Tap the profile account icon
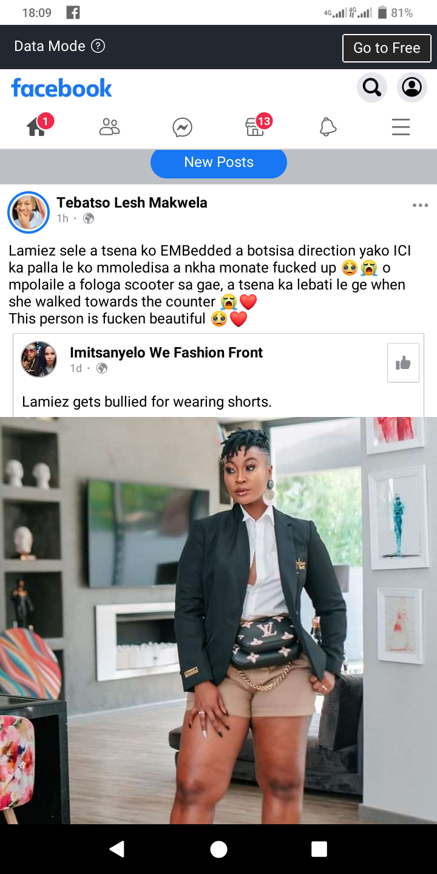Screen dimensions: 437x874 (x=412, y=87)
